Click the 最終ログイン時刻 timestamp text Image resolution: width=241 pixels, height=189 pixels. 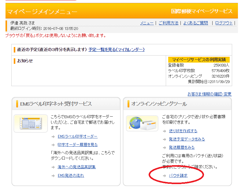point(44,28)
